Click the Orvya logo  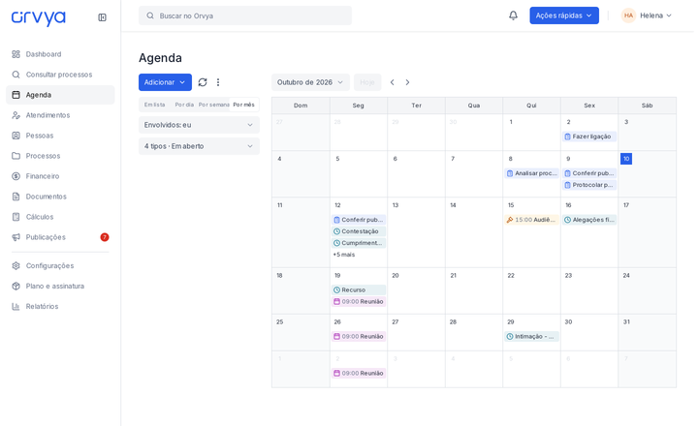(38, 17)
